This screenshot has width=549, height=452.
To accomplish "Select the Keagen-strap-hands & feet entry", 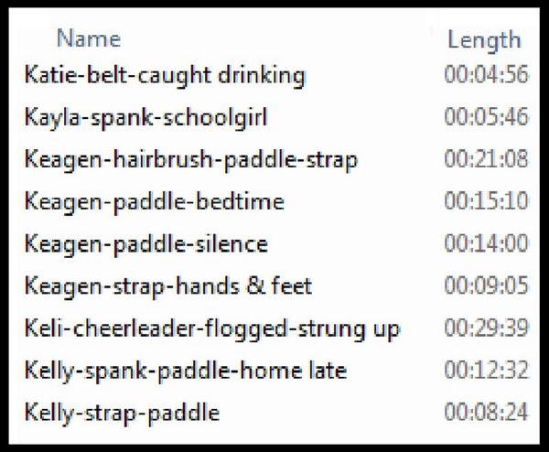I will (168, 285).
